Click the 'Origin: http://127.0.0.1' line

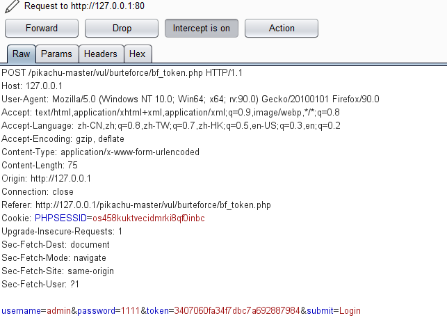click(46, 179)
